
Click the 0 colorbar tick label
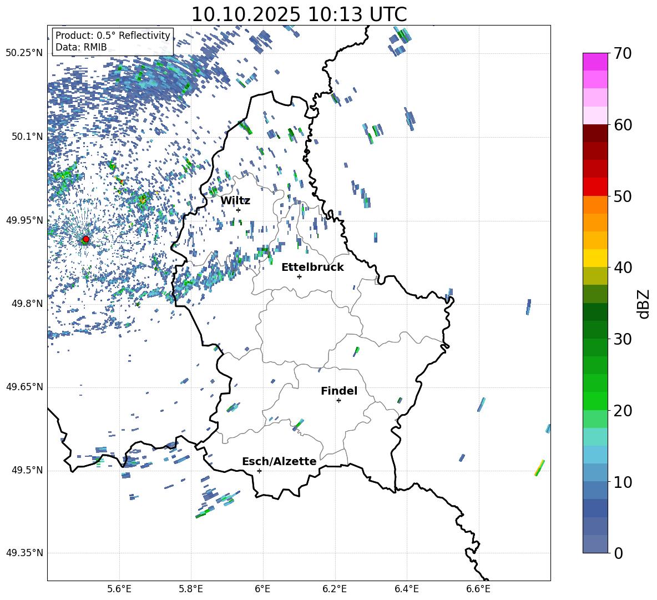[x=618, y=553]
